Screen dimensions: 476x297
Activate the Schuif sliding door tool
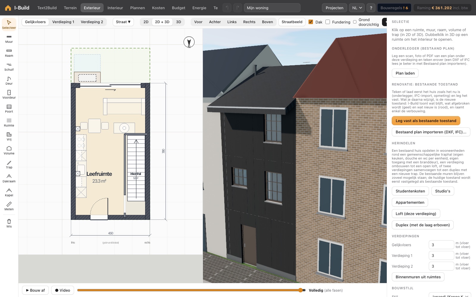point(9,67)
